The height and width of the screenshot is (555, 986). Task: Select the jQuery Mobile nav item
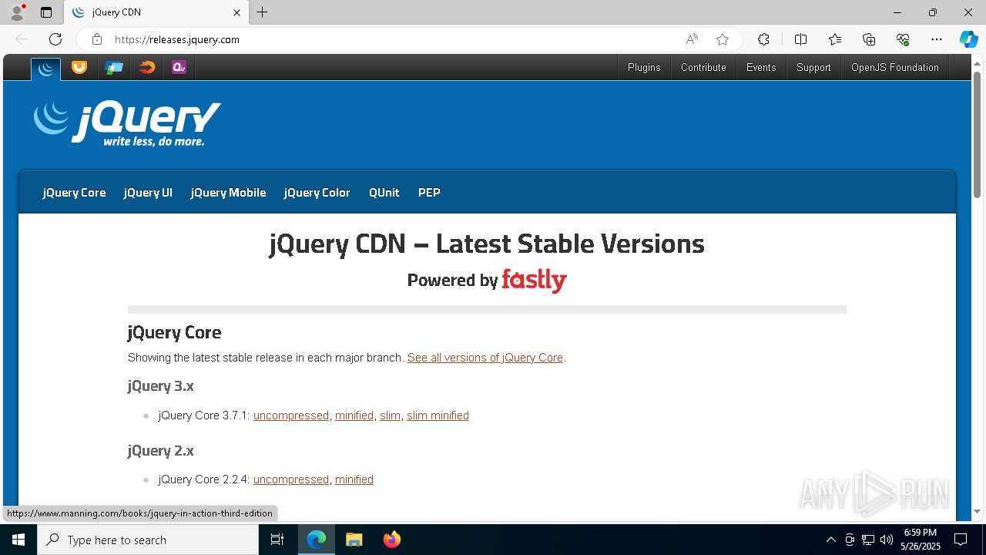pos(228,193)
